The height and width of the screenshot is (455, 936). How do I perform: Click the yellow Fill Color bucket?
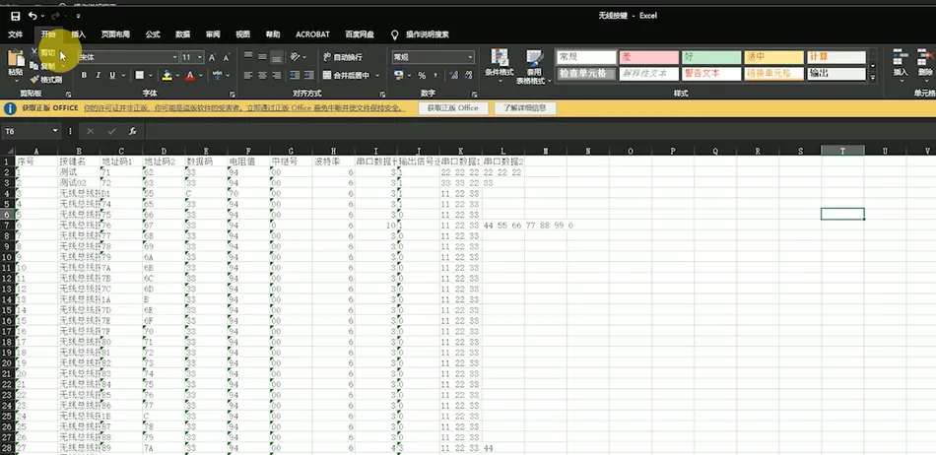(167, 75)
